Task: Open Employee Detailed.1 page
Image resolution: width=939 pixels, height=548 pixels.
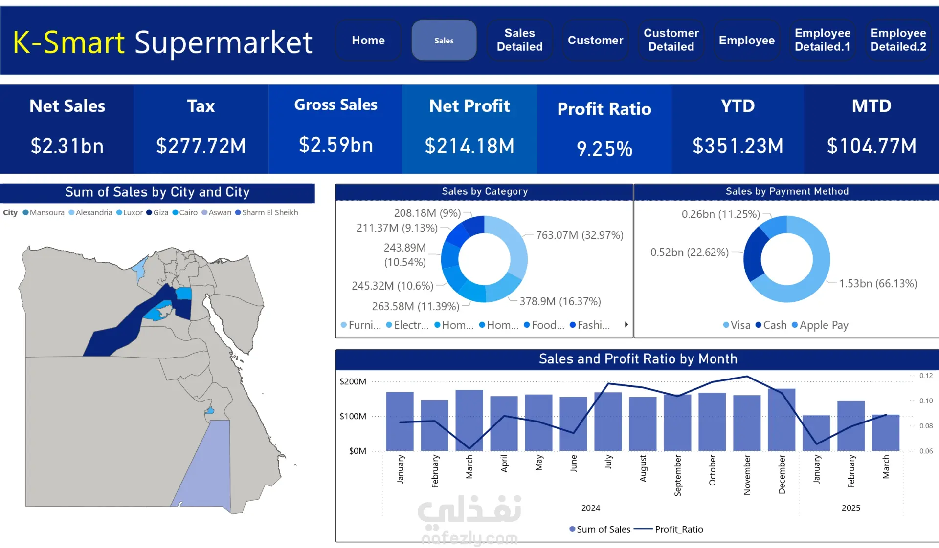Action: [x=822, y=41]
